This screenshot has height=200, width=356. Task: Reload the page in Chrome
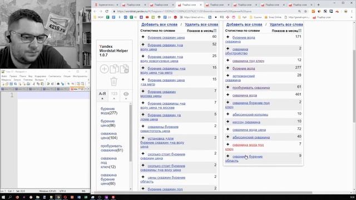coord(107,11)
